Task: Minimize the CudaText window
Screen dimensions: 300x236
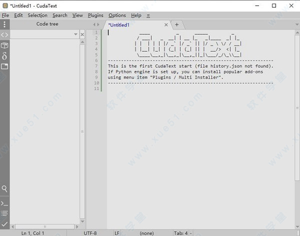Action: pyautogui.click(x=257, y=5)
